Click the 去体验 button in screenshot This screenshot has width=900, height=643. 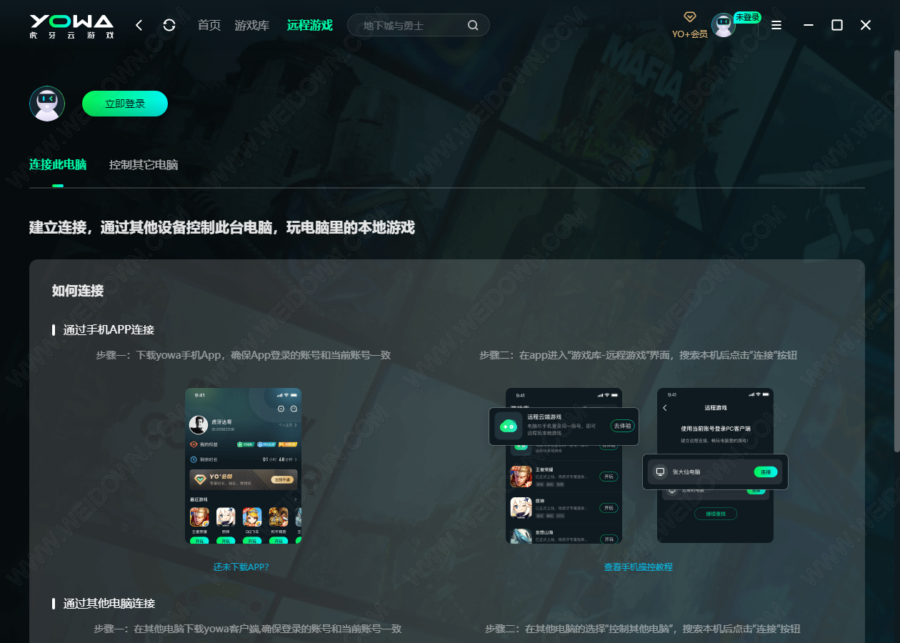(x=622, y=426)
